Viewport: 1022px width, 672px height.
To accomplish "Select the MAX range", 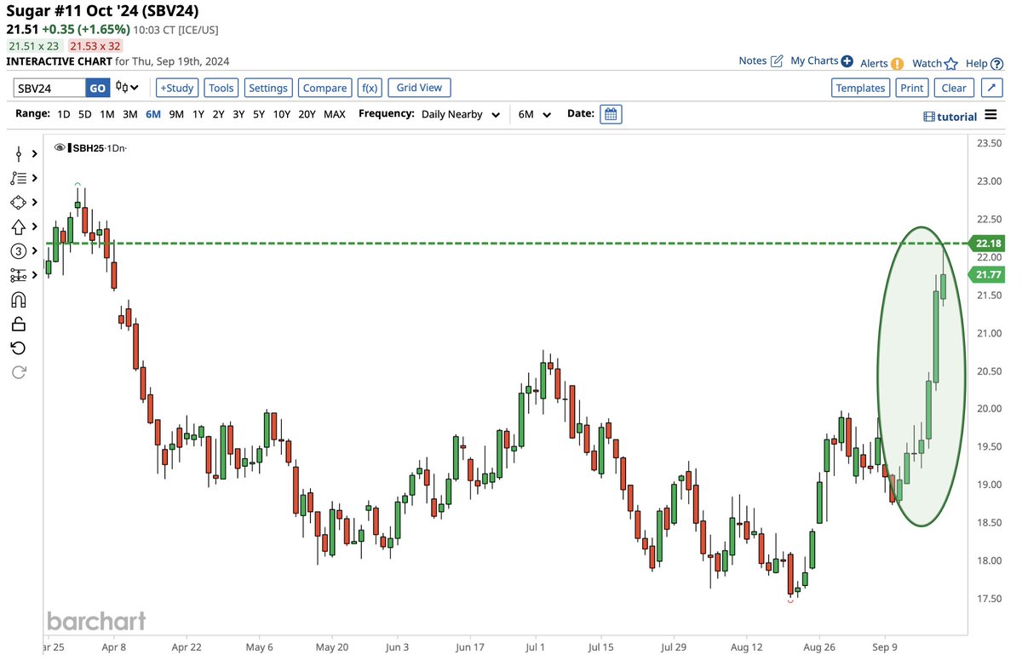I will [x=335, y=114].
